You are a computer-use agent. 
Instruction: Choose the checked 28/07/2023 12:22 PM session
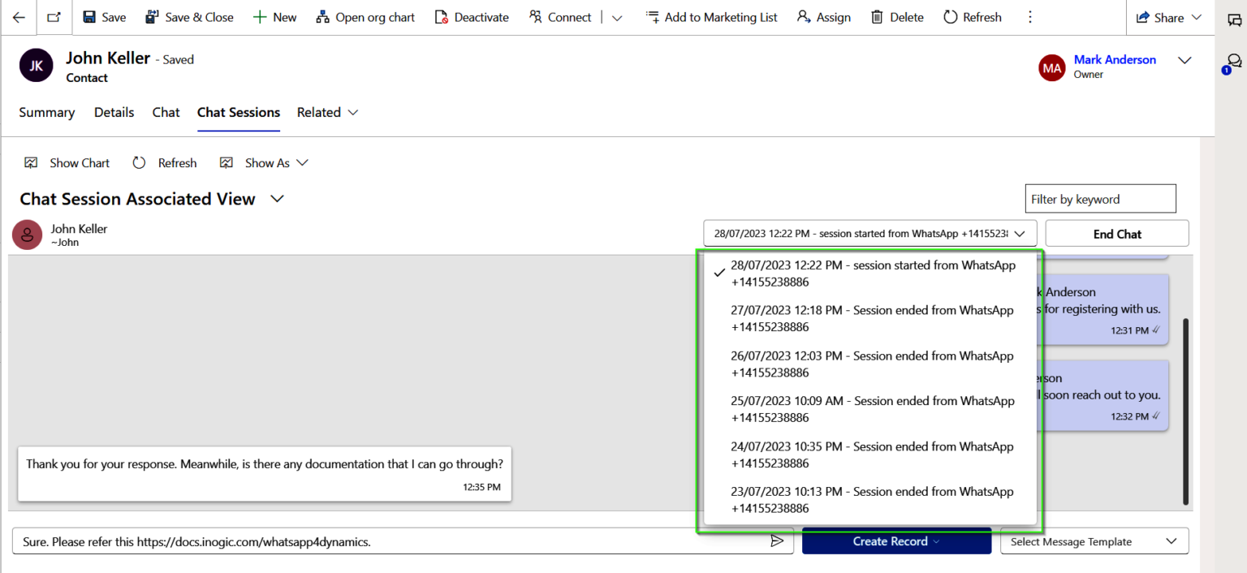871,273
